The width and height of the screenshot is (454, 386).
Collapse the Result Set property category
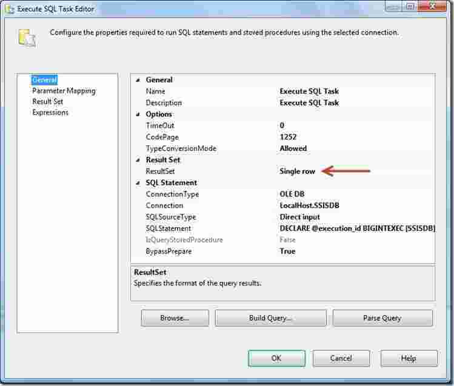[138, 160]
